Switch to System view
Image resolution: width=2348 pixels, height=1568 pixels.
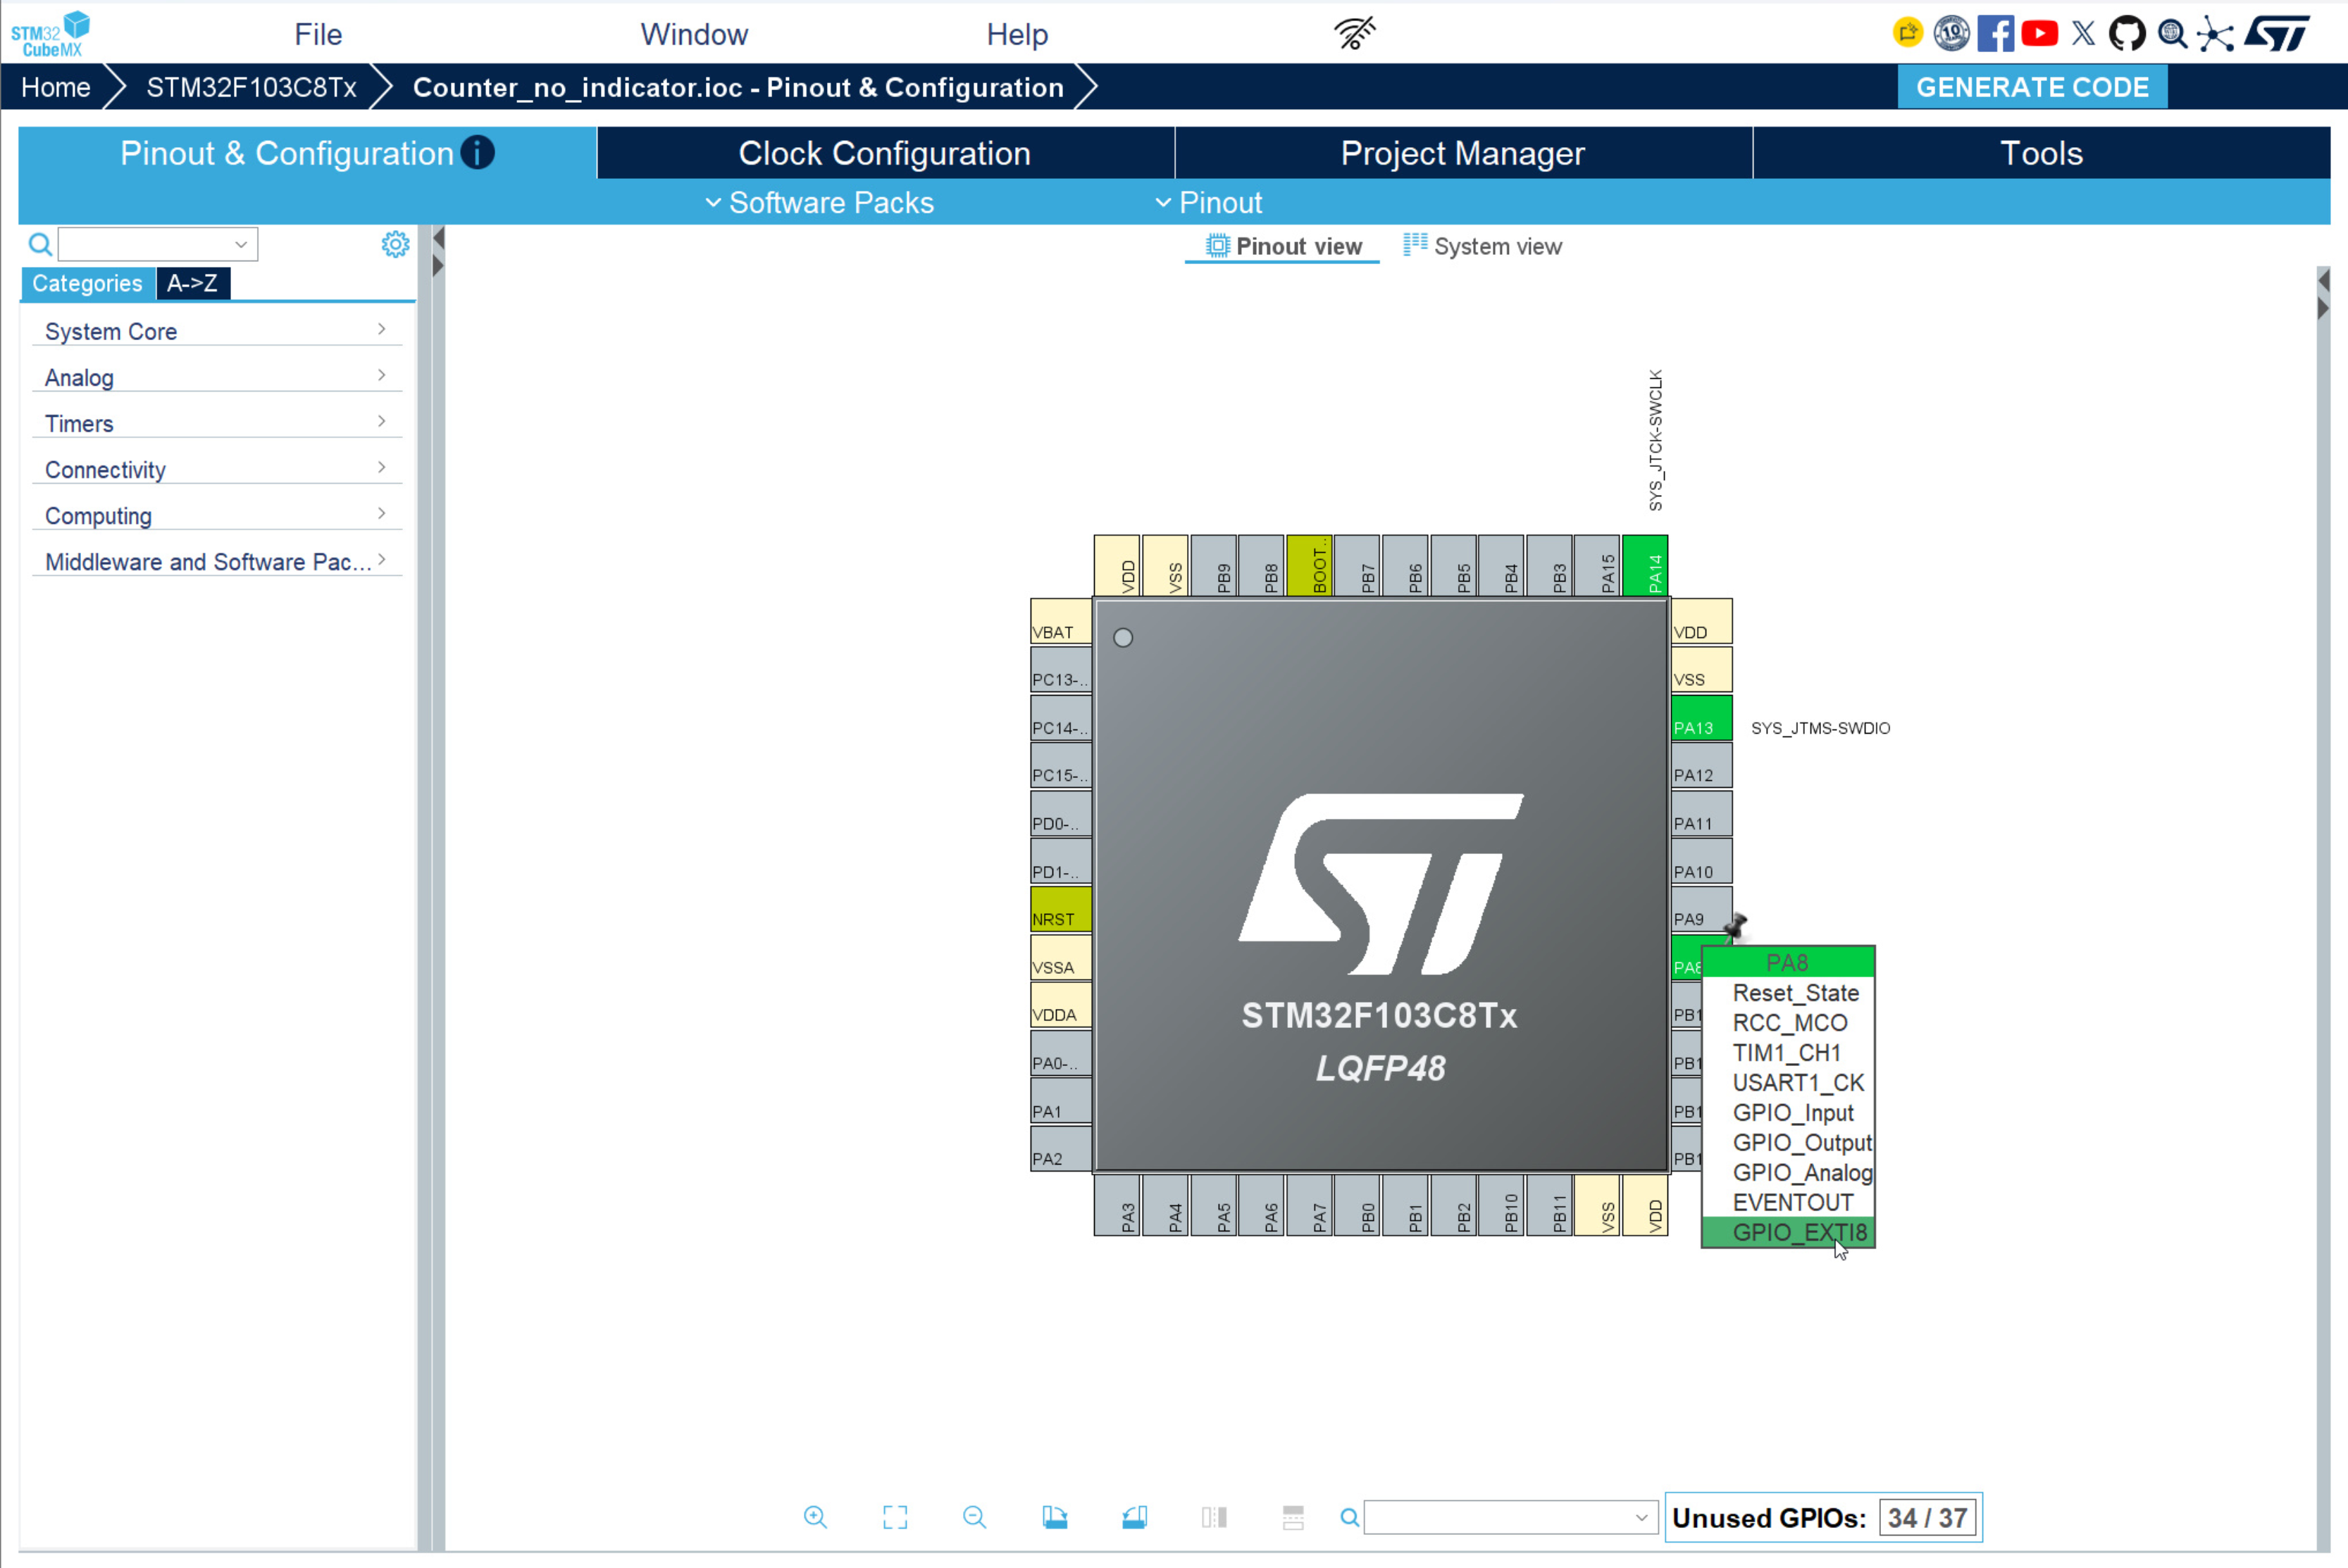pos(1483,246)
